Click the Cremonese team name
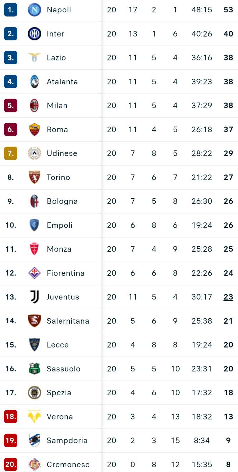Image resolution: width=238 pixels, height=472 pixels. click(x=68, y=465)
